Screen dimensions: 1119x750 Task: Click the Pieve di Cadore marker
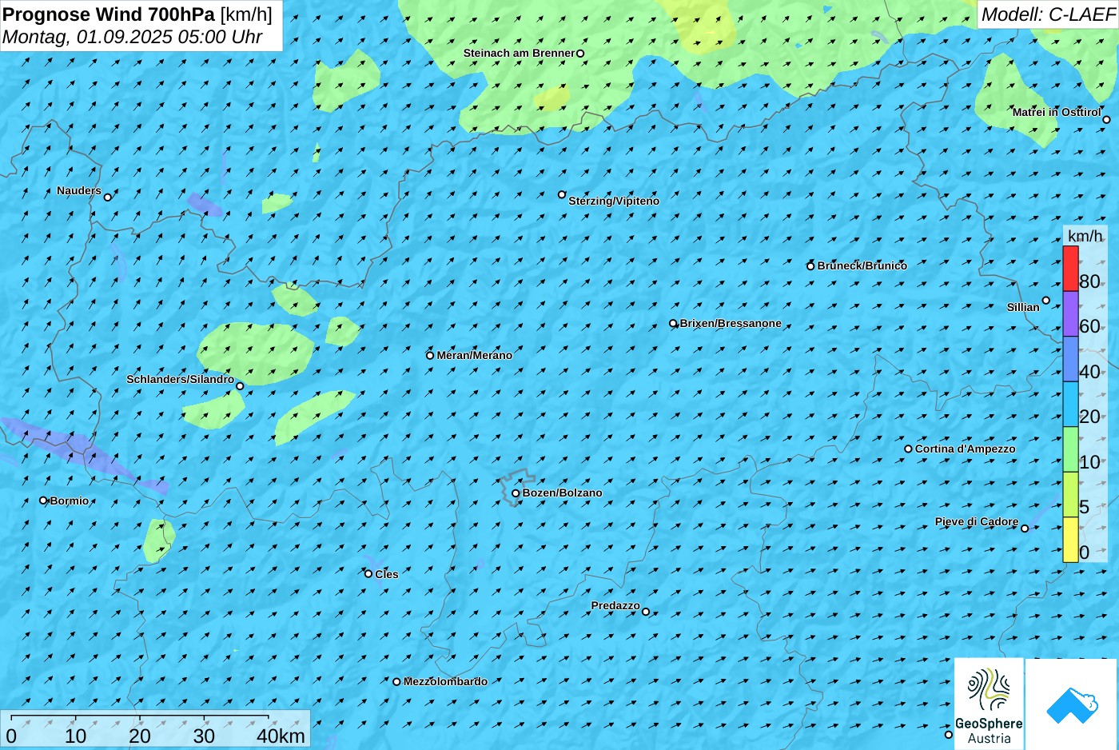(1025, 529)
